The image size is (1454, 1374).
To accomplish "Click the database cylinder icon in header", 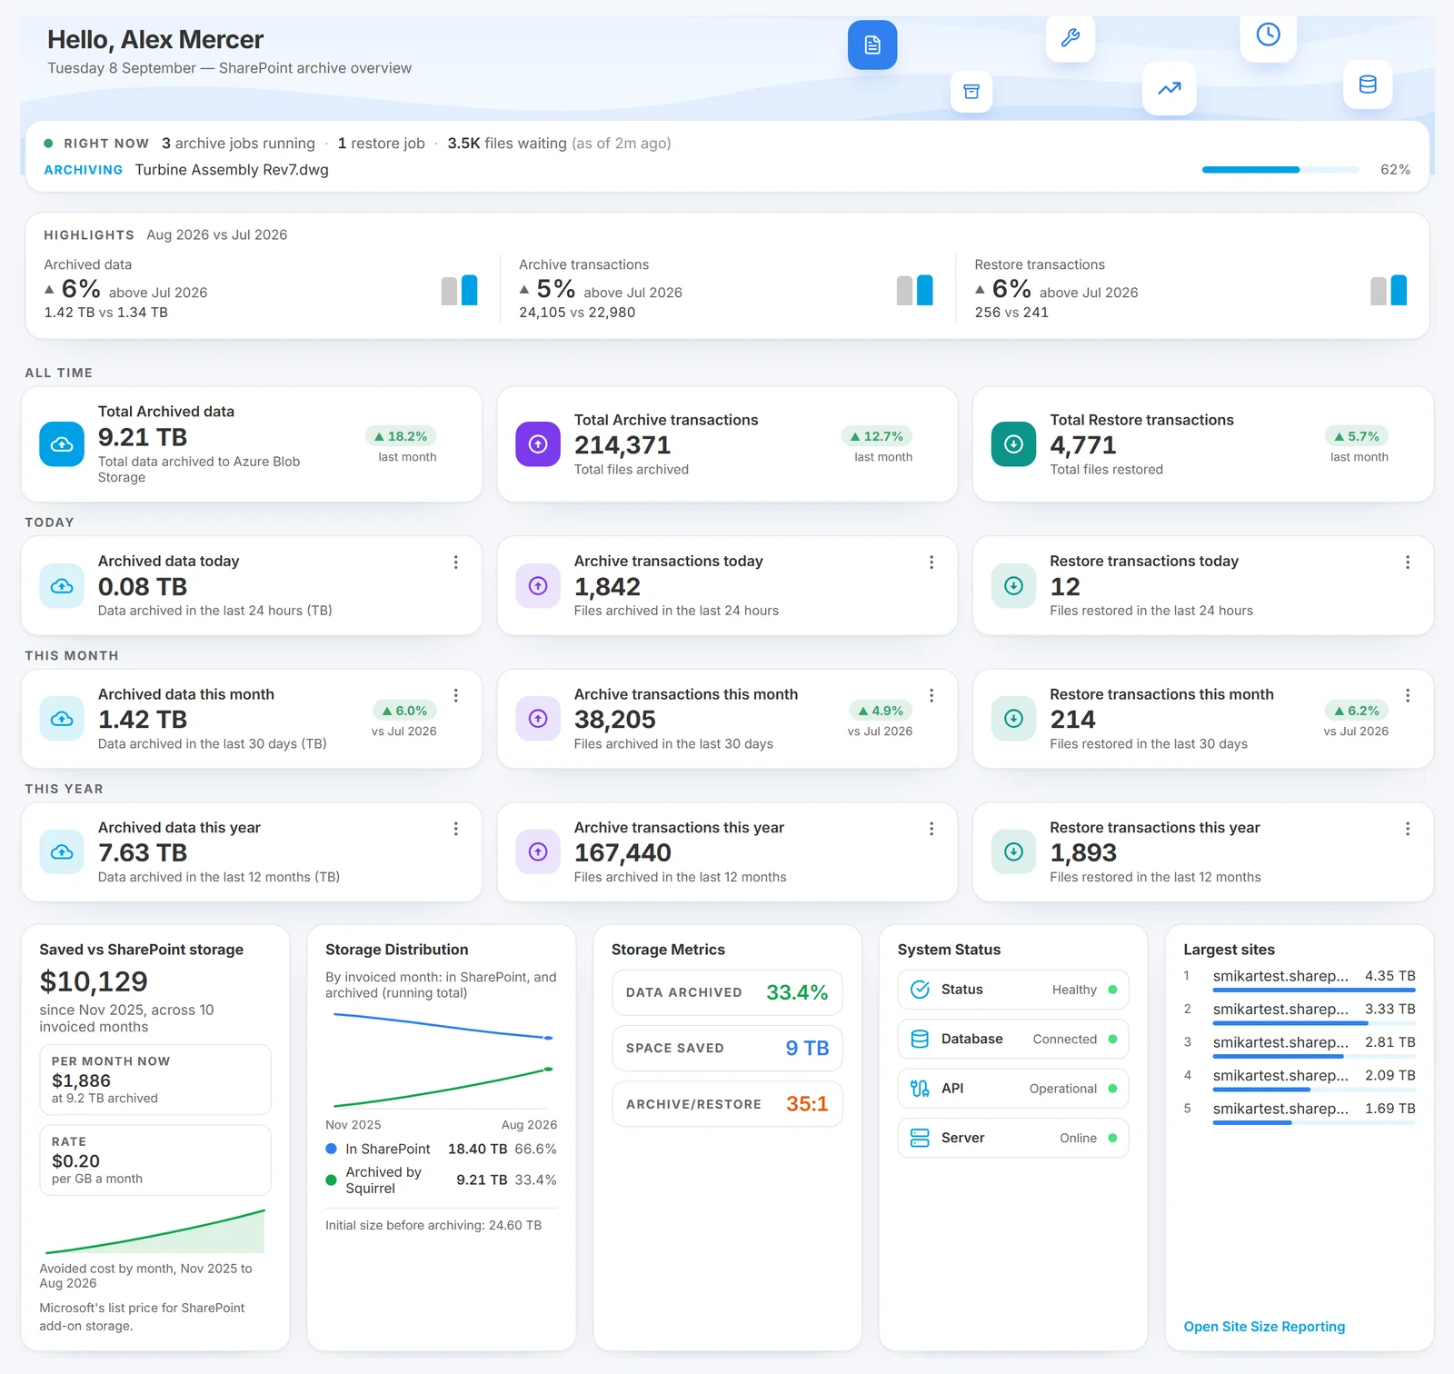I will click(1368, 85).
